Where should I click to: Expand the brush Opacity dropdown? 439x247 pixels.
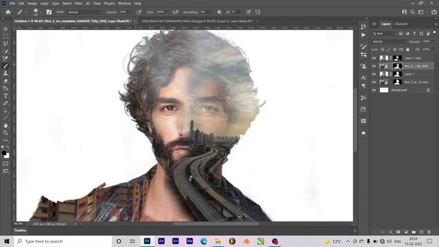click(131, 12)
